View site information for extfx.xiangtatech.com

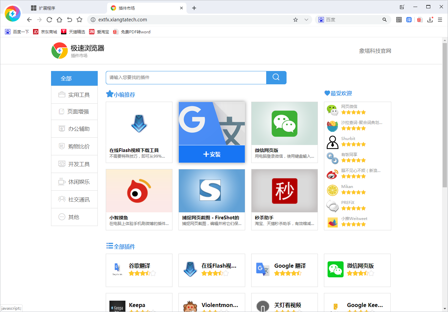coord(93,20)
